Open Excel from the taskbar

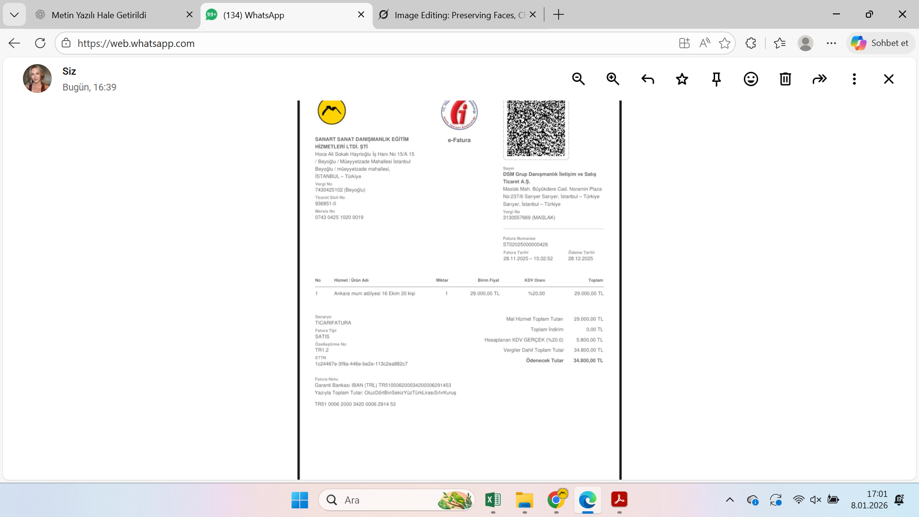click(493, 500)
